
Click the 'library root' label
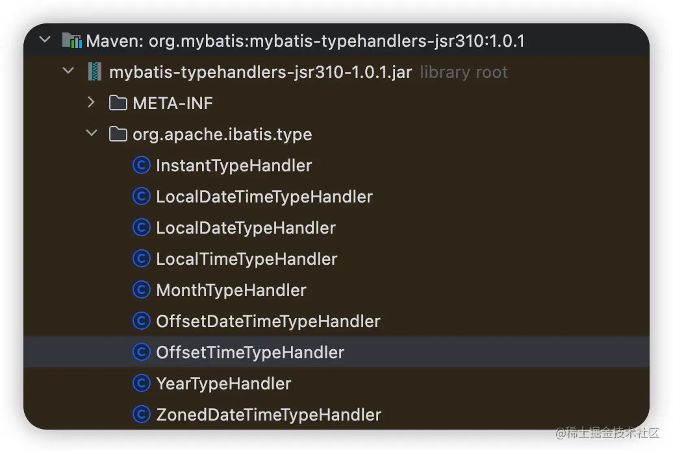coord(464,72)
